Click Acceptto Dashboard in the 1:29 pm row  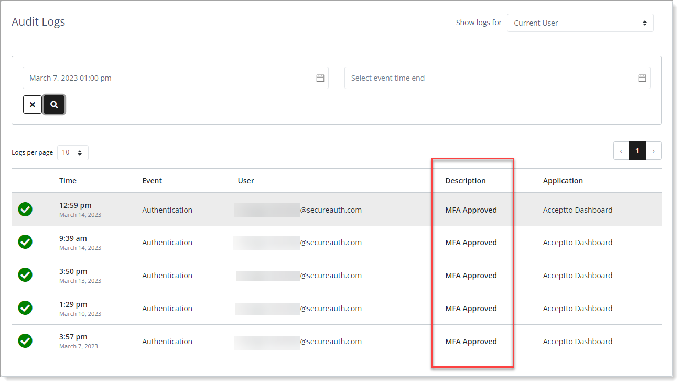578,309
